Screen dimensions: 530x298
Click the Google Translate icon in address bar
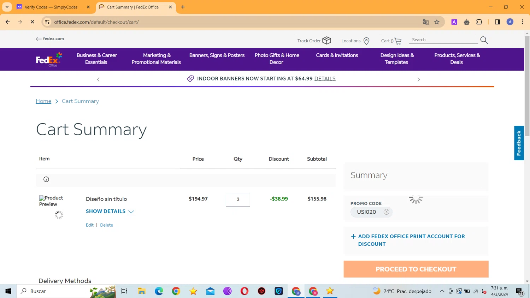(426, 22)
